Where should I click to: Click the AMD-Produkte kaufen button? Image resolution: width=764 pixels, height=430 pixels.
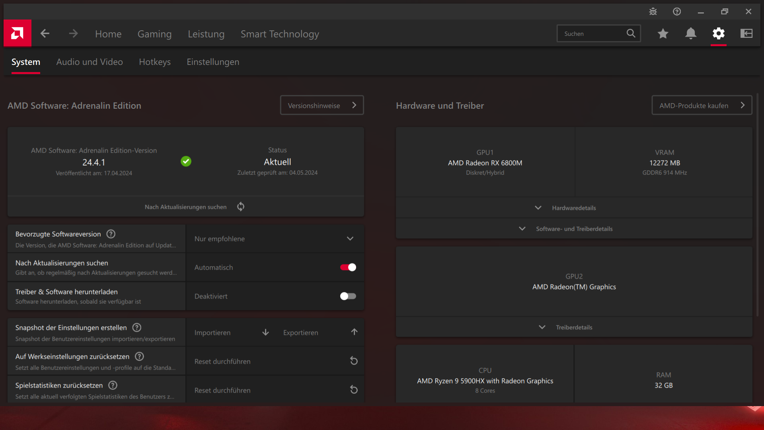tap(702, 106)
